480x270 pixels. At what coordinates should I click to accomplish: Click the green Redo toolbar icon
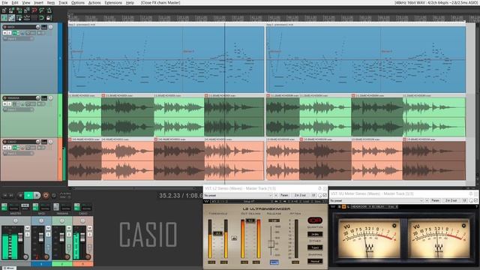tap(41, 10)
